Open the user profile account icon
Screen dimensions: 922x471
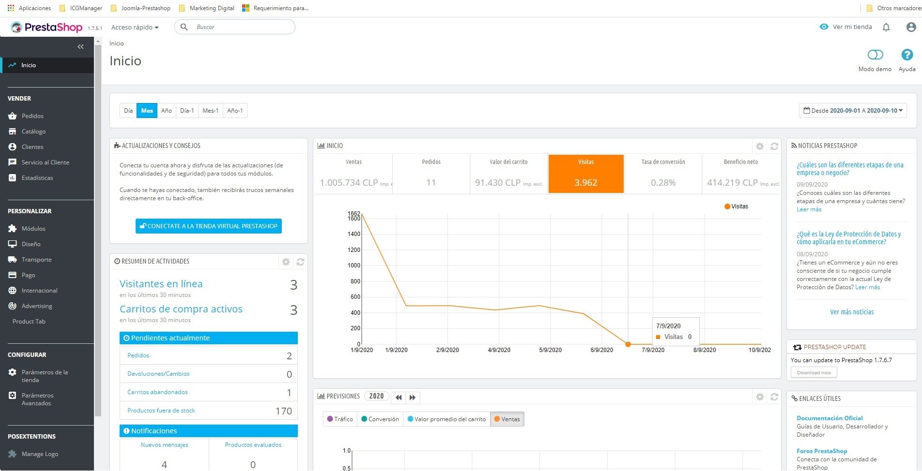pyautogui.click(x=911, y=27)
